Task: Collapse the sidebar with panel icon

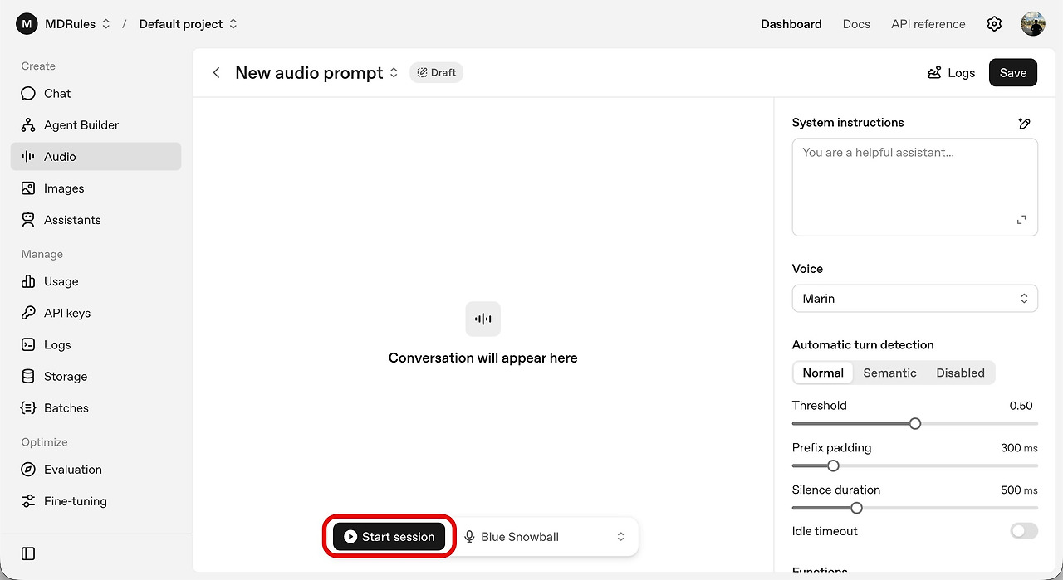Action: point(28,553)
